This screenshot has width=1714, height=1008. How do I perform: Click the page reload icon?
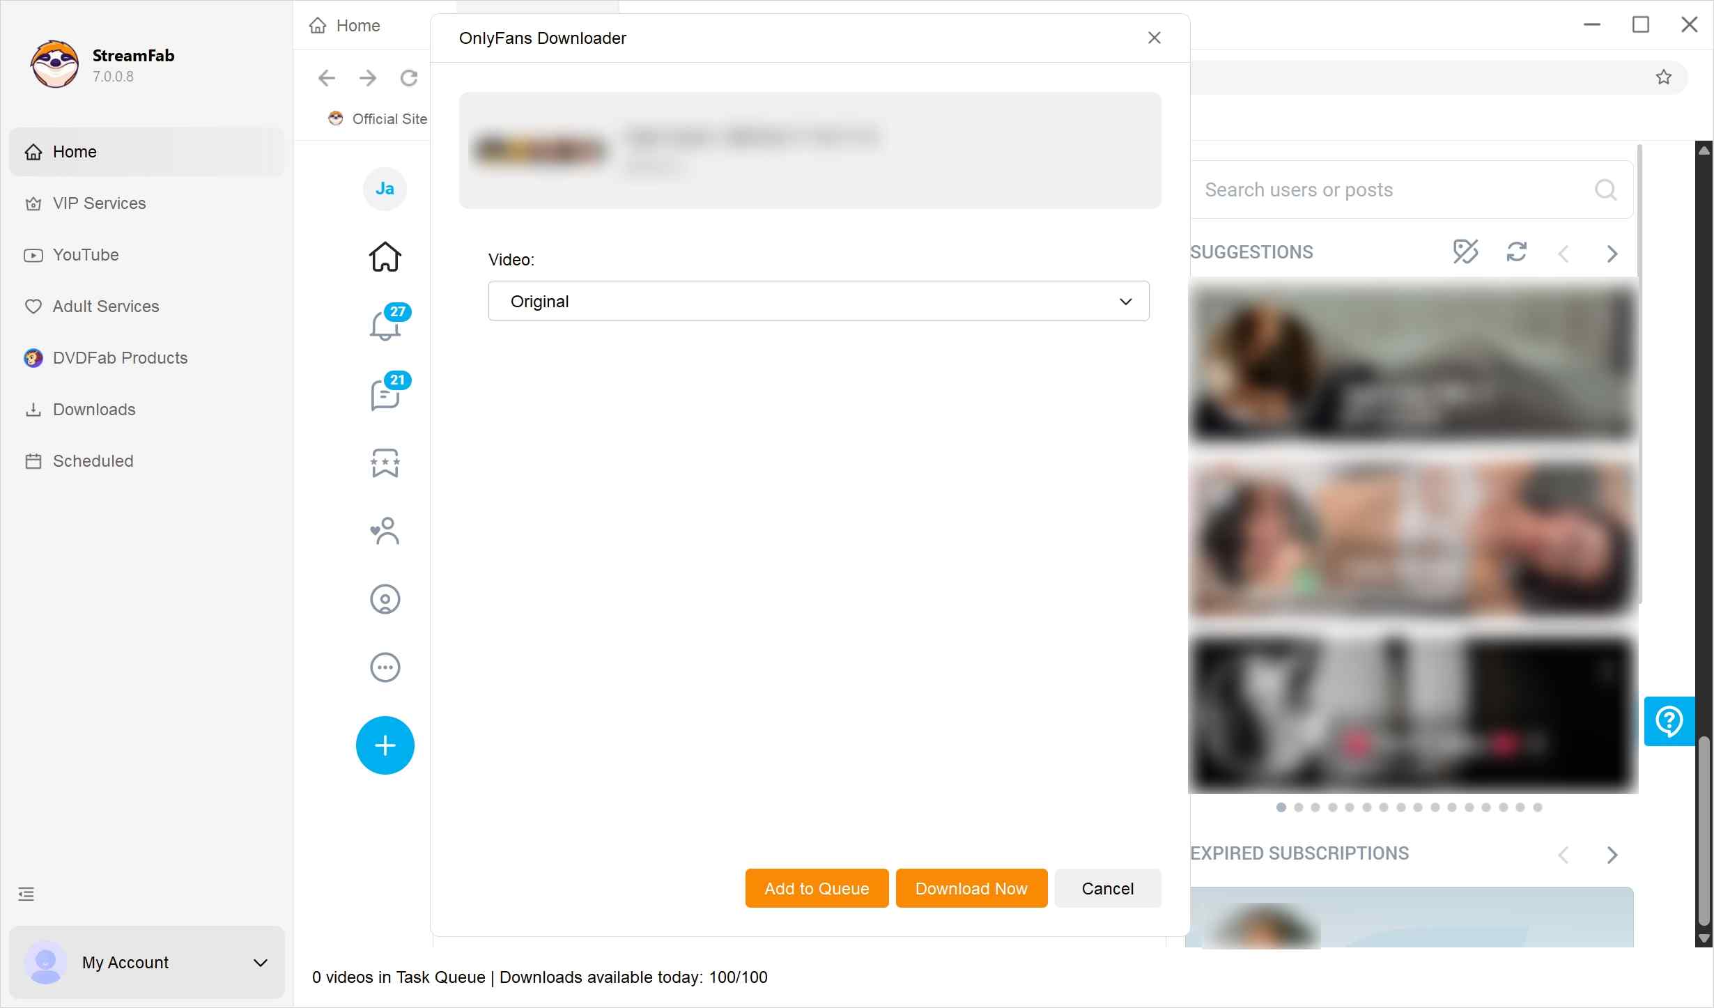click(409, 78)
